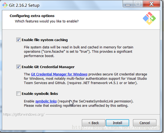
Task: Minimize the Git Setup window
Action: (x=128, y=4)
